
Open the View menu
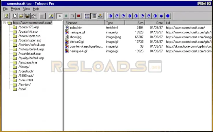27,9
